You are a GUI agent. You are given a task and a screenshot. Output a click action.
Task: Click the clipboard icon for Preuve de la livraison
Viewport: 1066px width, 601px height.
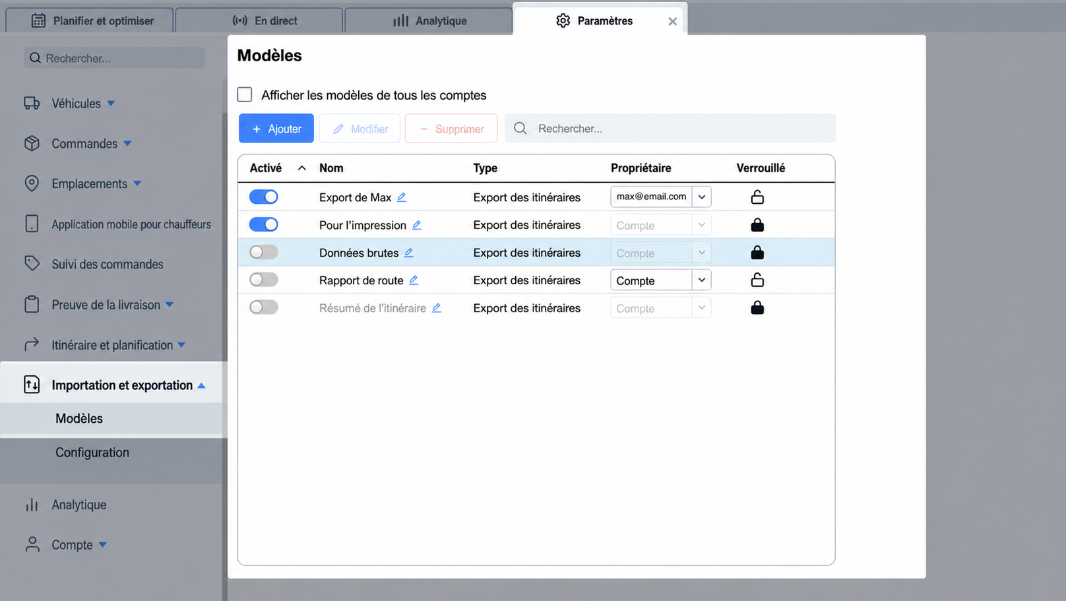tap(32, 304)
